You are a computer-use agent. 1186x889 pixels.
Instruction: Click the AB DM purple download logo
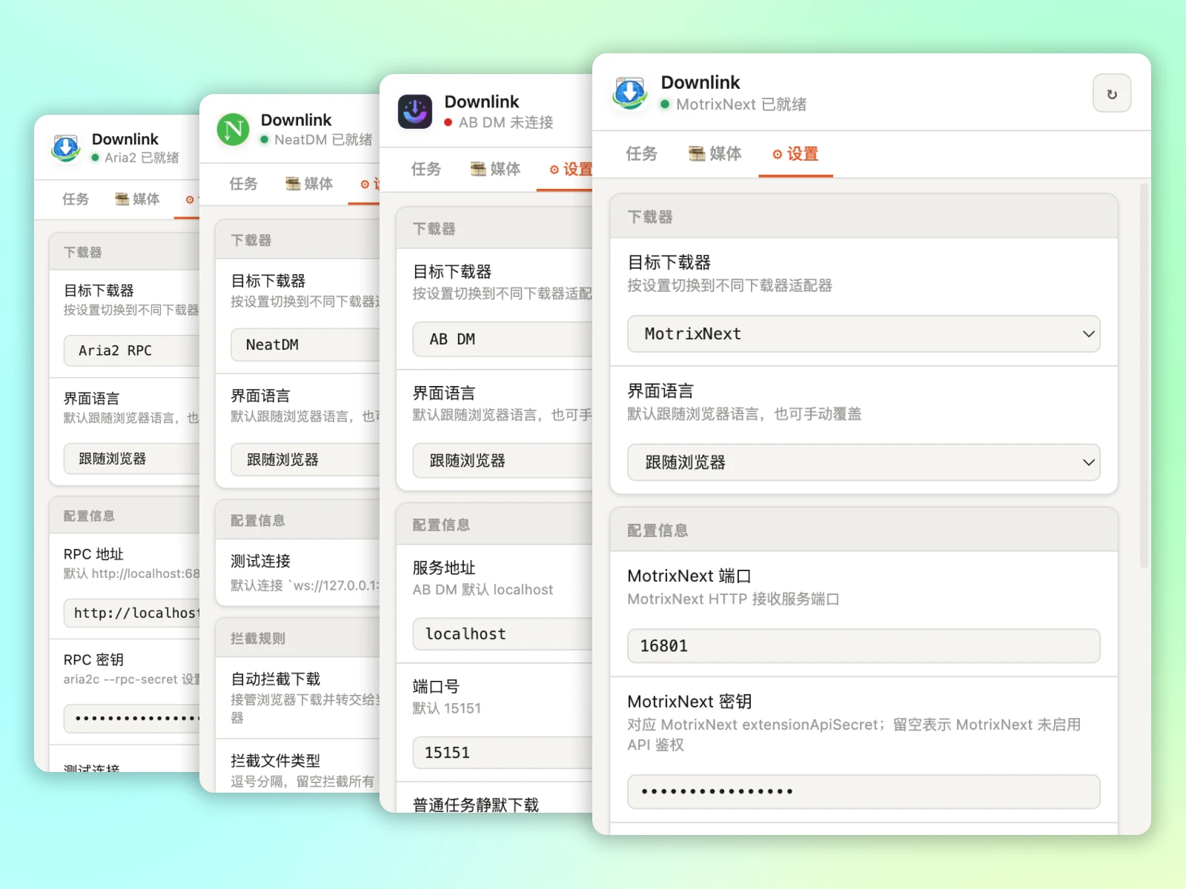[416, 112]
